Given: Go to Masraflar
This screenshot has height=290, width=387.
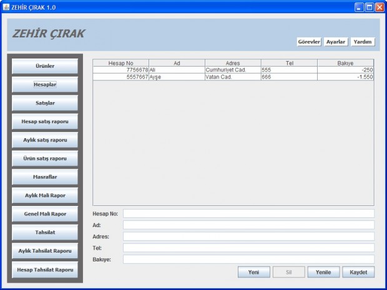Looking at the screenshot, I should coord(45,177).
